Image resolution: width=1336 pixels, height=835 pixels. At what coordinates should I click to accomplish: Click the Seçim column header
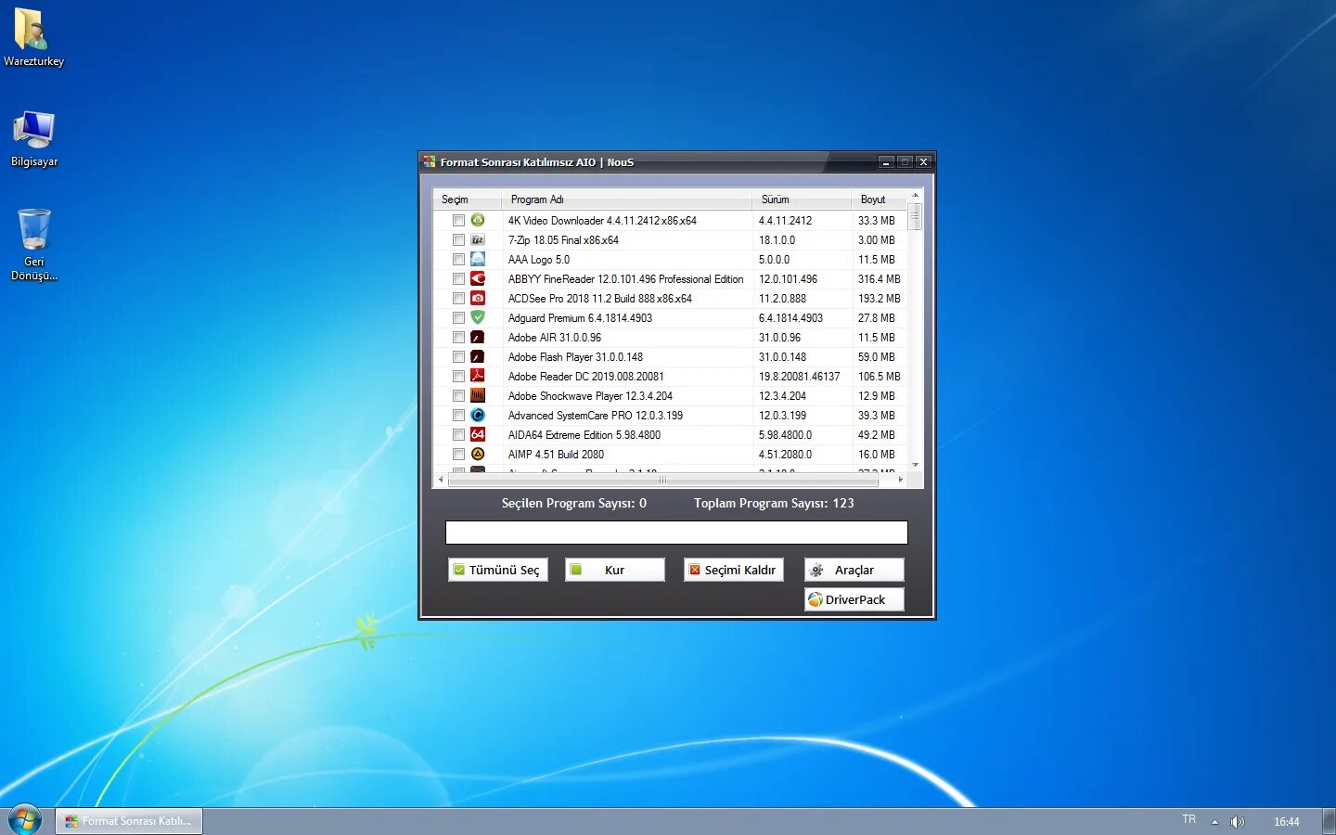(467, 199)
